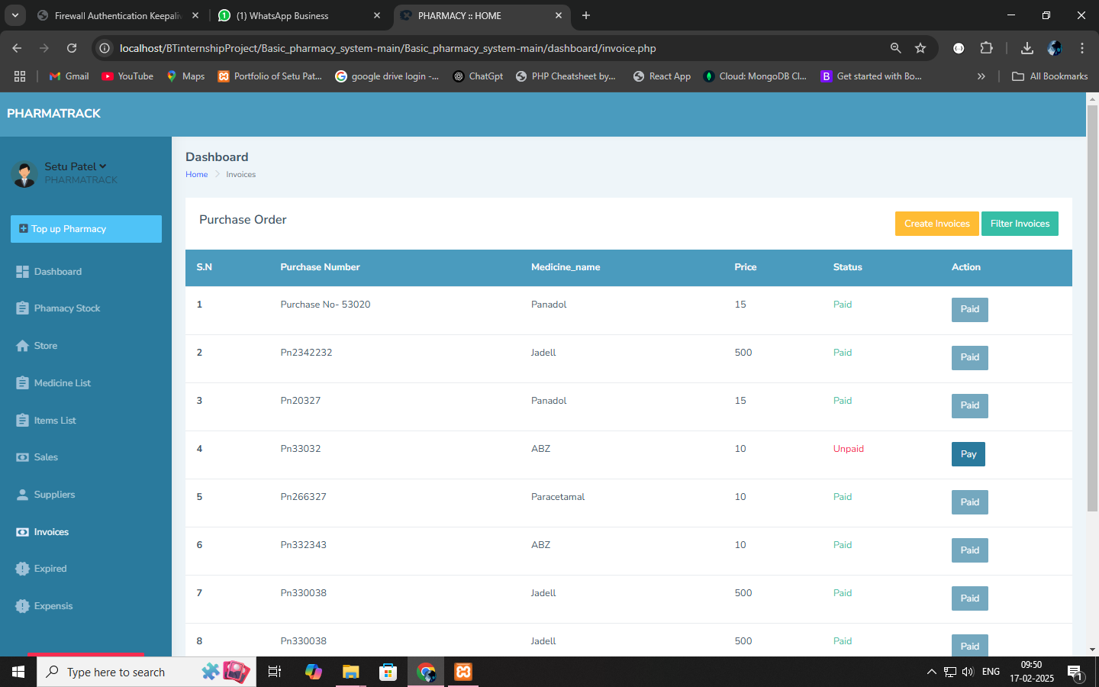Click Top up Pharmacy button

[x=86, y=229]
